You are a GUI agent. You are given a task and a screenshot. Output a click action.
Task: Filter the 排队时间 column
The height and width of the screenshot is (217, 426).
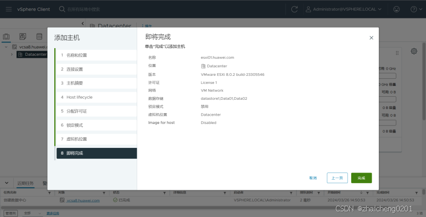pos(318,193)
